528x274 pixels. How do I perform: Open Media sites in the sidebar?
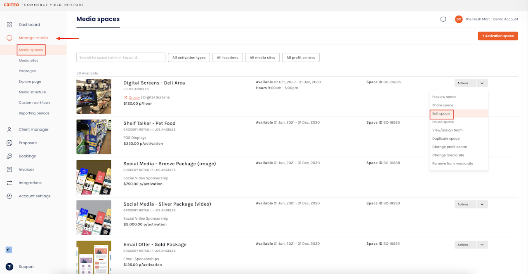tap(28, 61)
